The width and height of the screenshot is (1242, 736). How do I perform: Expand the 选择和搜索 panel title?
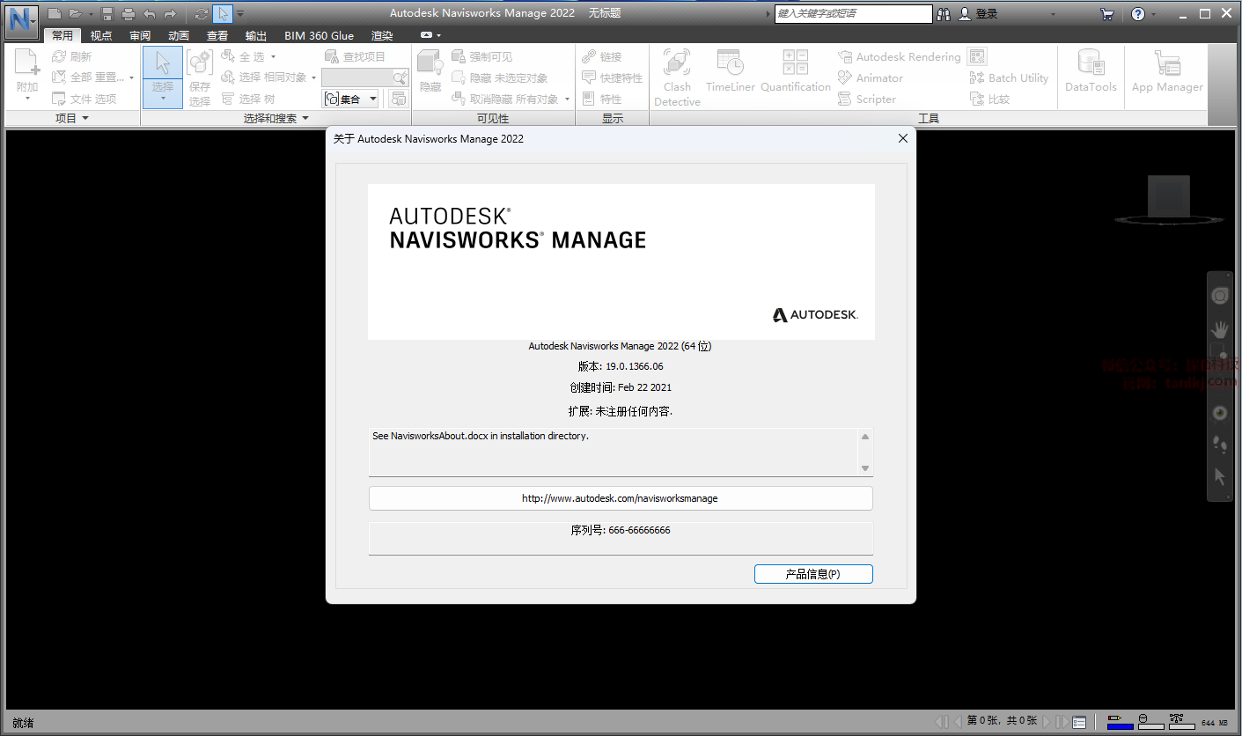[x=276, y=118]
